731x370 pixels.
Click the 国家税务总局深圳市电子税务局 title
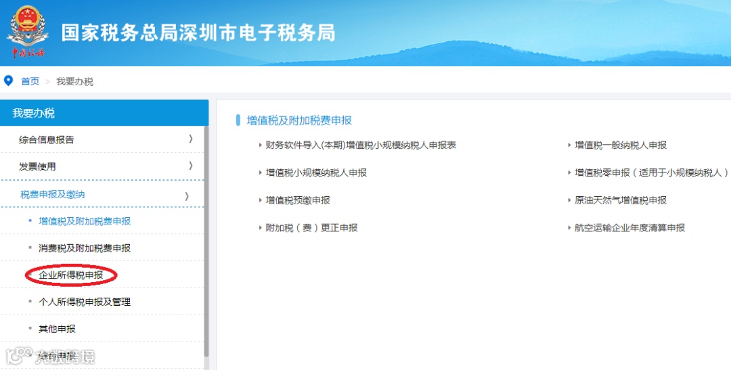coord(198,33)
